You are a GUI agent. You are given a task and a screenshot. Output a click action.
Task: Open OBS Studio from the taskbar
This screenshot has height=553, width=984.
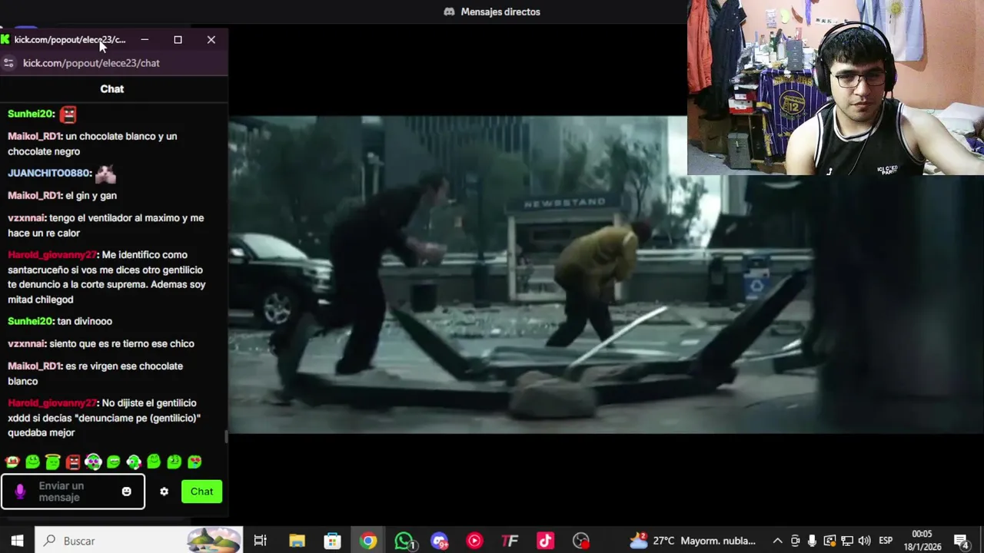(581, 541)
